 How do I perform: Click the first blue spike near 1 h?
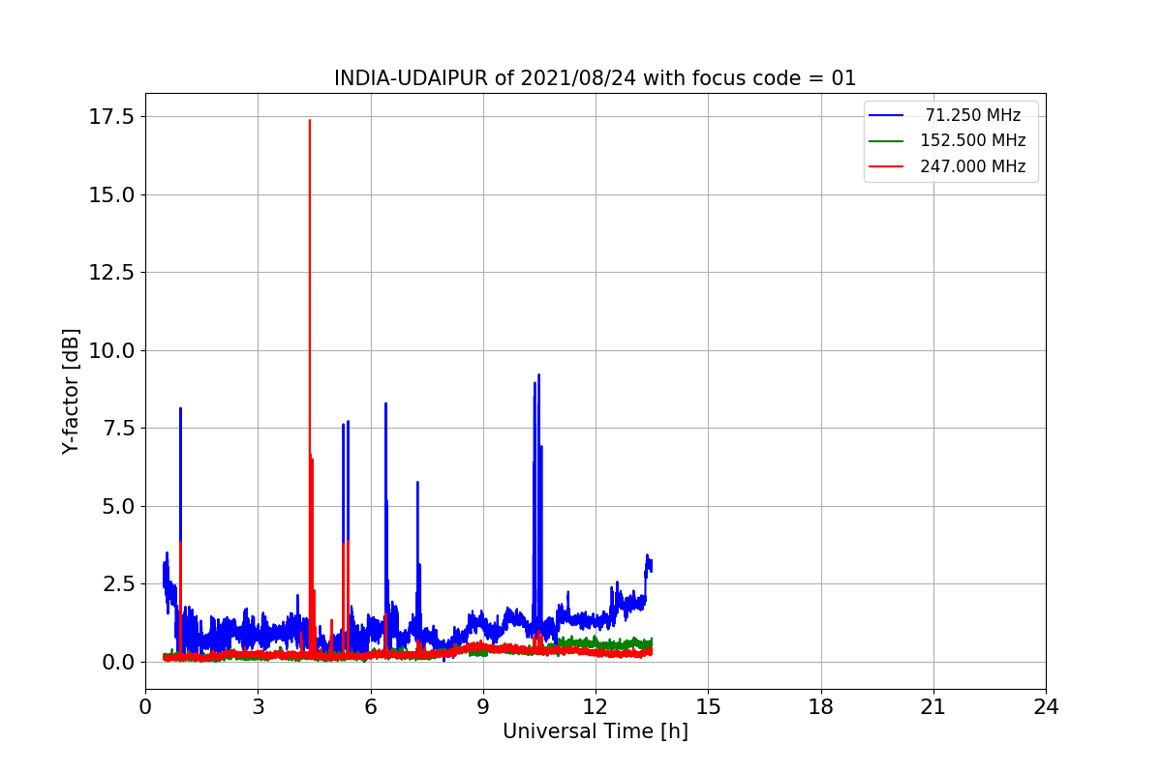tap(180, 410)
